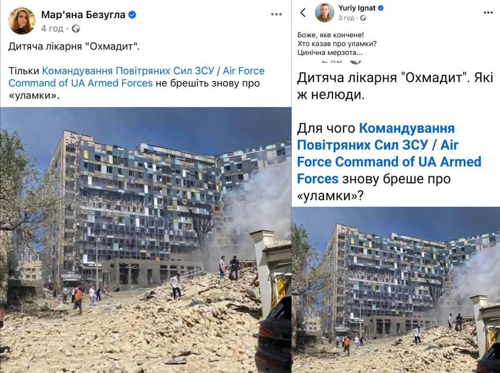Screen dimensions: 500x373
Task: Go back using the left arrow
Action: [x=303, y=13]
